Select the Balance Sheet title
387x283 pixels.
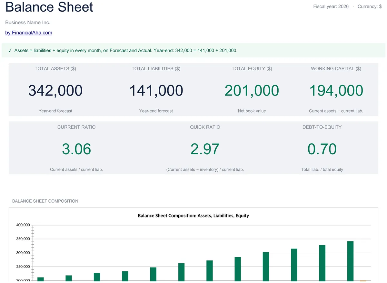tap(49, 7)
